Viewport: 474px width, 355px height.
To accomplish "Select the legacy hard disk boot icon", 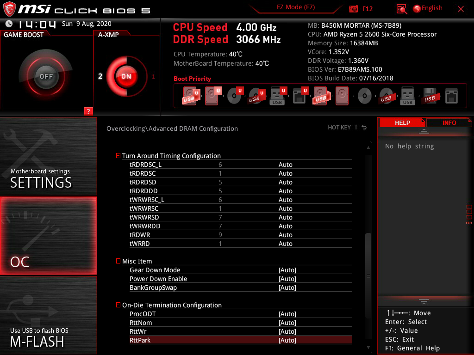I will 342,96.
